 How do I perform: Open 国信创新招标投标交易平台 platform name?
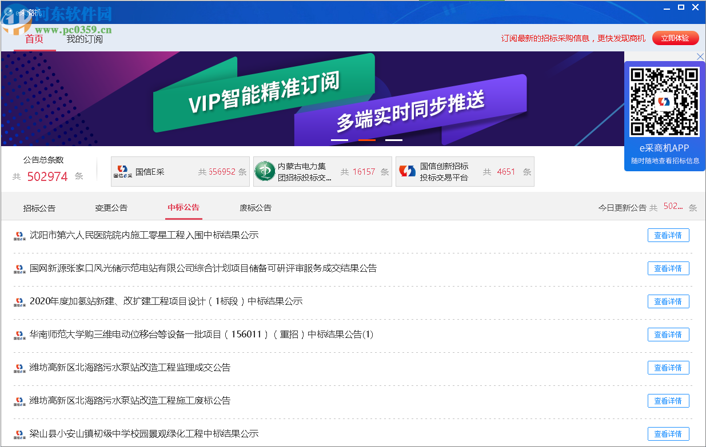tap(444, 171)
